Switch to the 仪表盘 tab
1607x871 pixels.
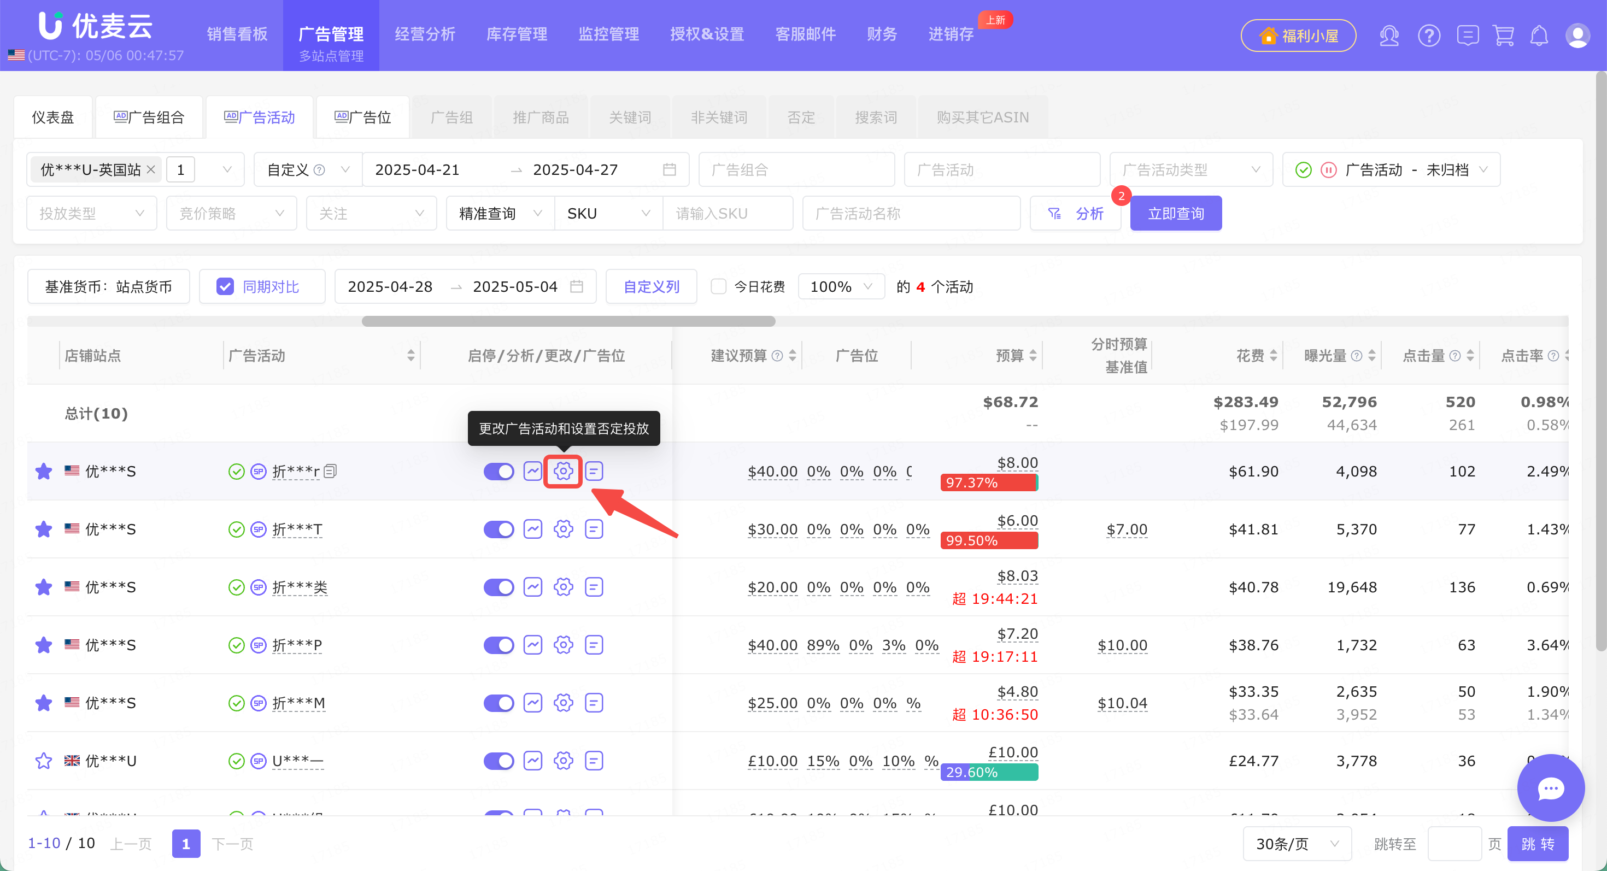click(53, 117)
